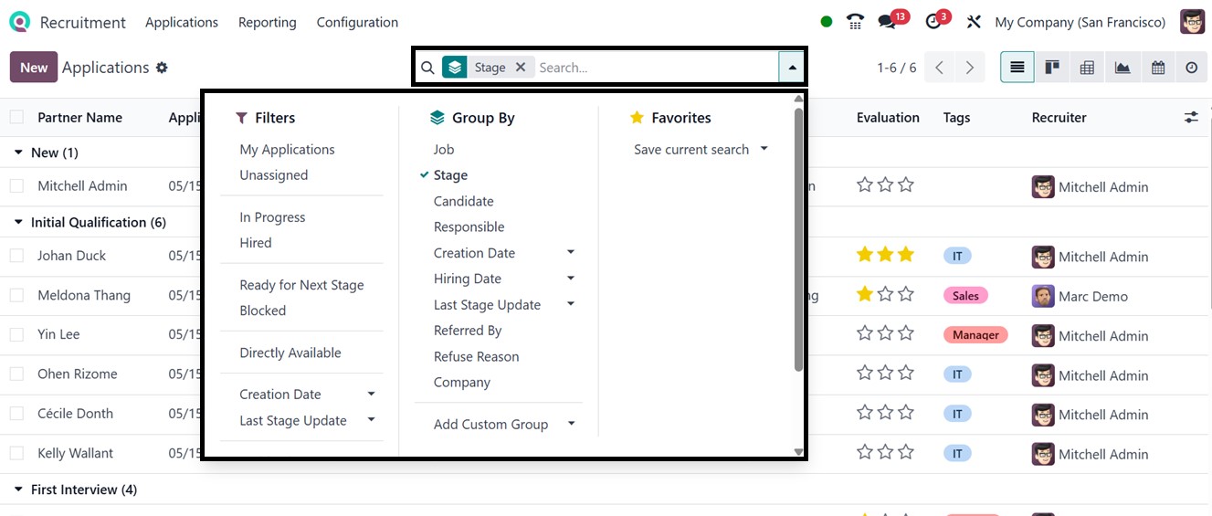The height and width of the screenshot is (516, 1212).
Task: Click the New button
Action: 33,68
